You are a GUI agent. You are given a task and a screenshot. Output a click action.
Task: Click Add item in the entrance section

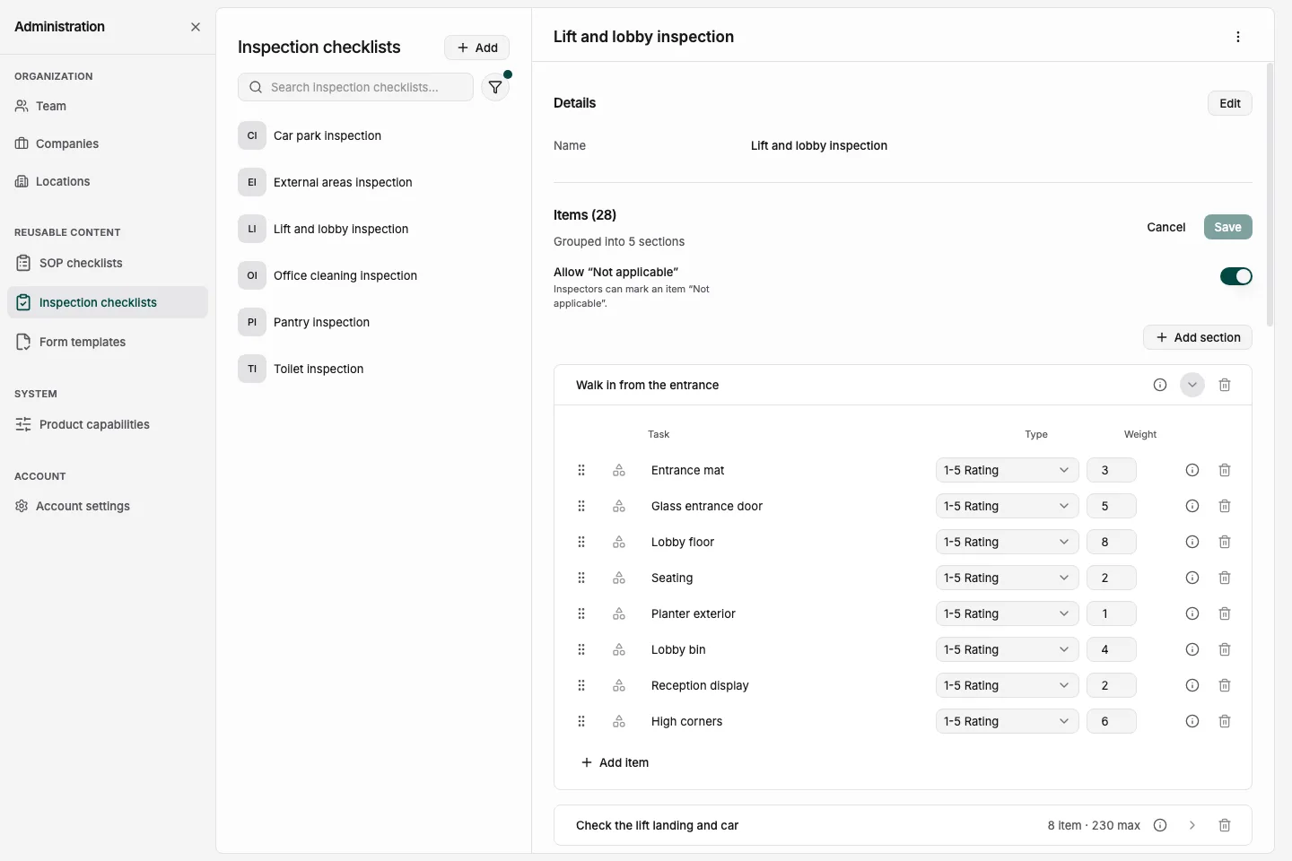click(615, 762)
